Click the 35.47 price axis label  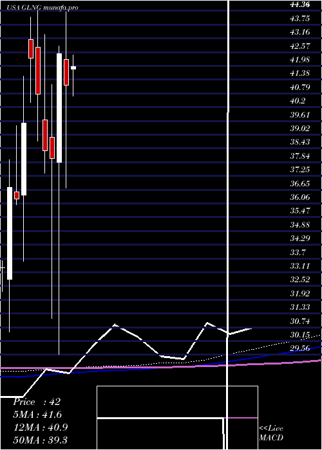pos(300,211)
